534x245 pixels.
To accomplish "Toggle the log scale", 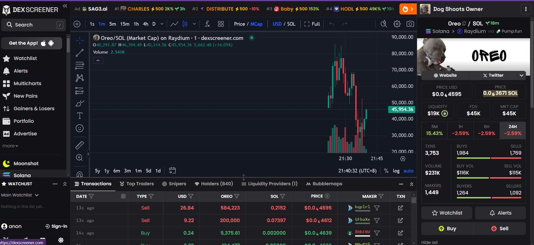I will click(x=396, y=171).
